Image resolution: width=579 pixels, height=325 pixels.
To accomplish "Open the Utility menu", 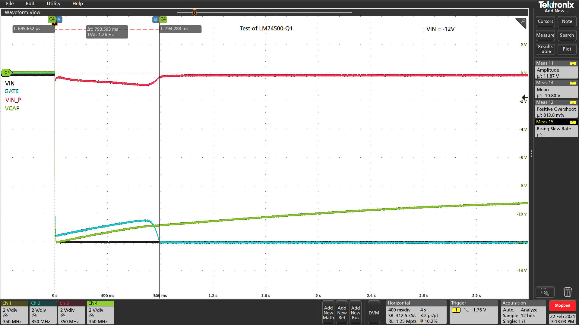I will [53, 4].
